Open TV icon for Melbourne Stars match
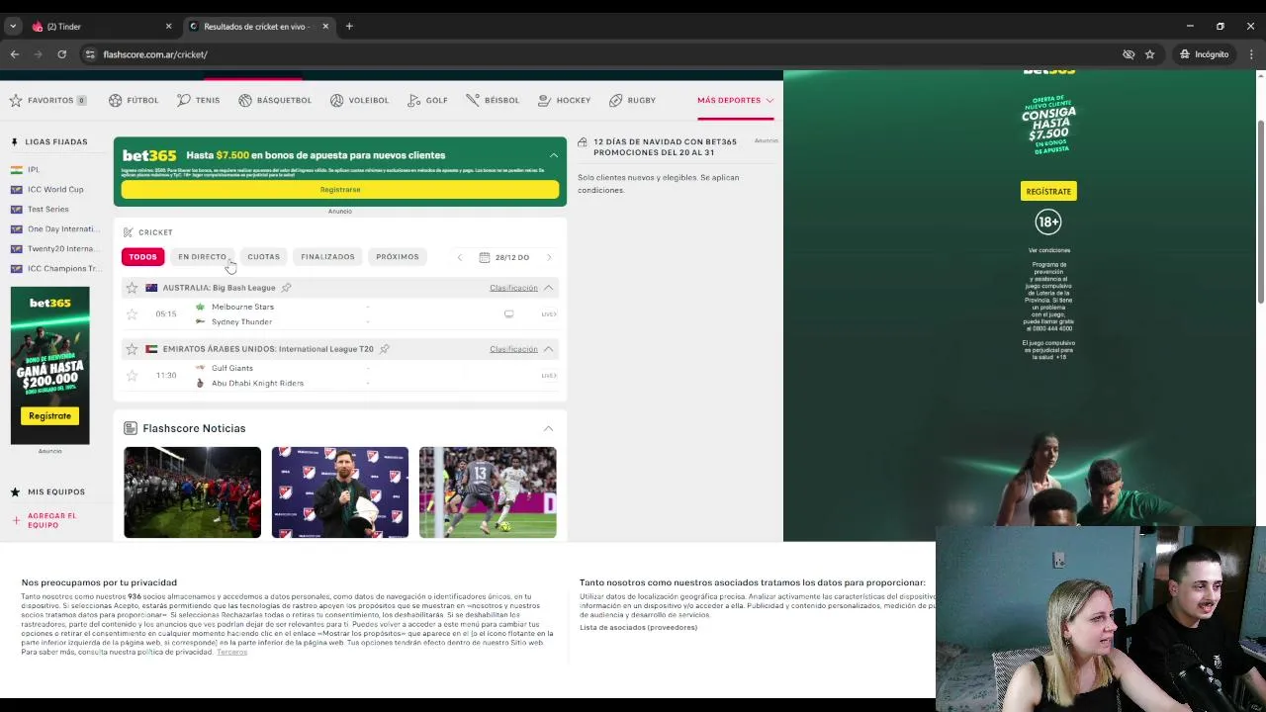 (508, 314)
